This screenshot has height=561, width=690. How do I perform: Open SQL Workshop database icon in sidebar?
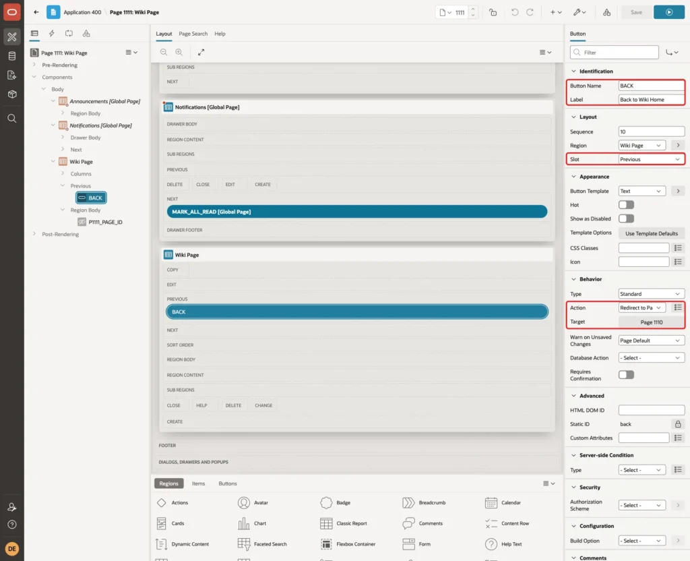click(x=12, y=56)
